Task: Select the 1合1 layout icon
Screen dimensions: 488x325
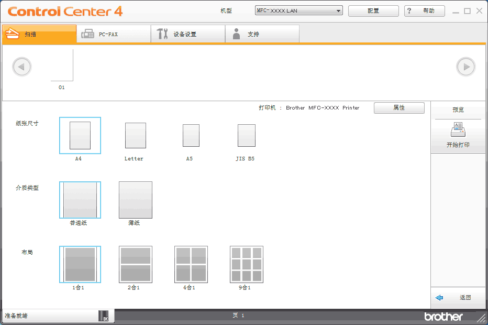Action: 80,264
